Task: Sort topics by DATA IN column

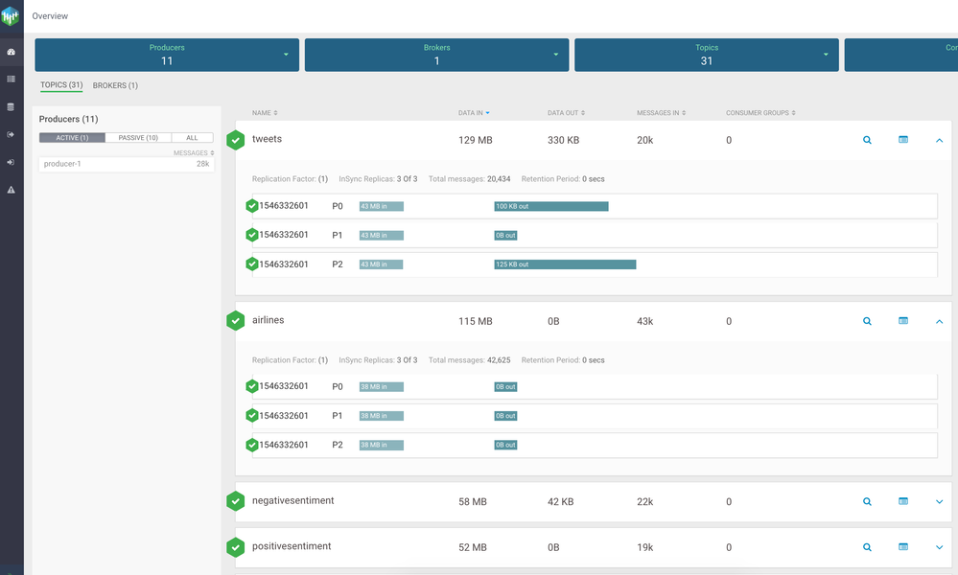Action: coord(474,113)
